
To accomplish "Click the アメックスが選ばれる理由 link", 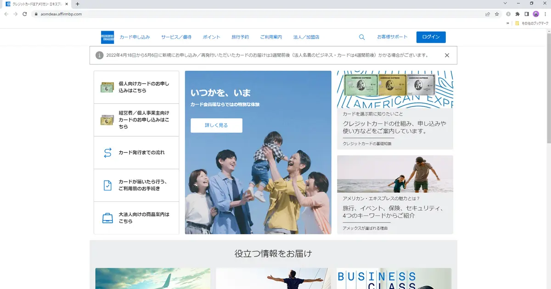I will (365, 228).
